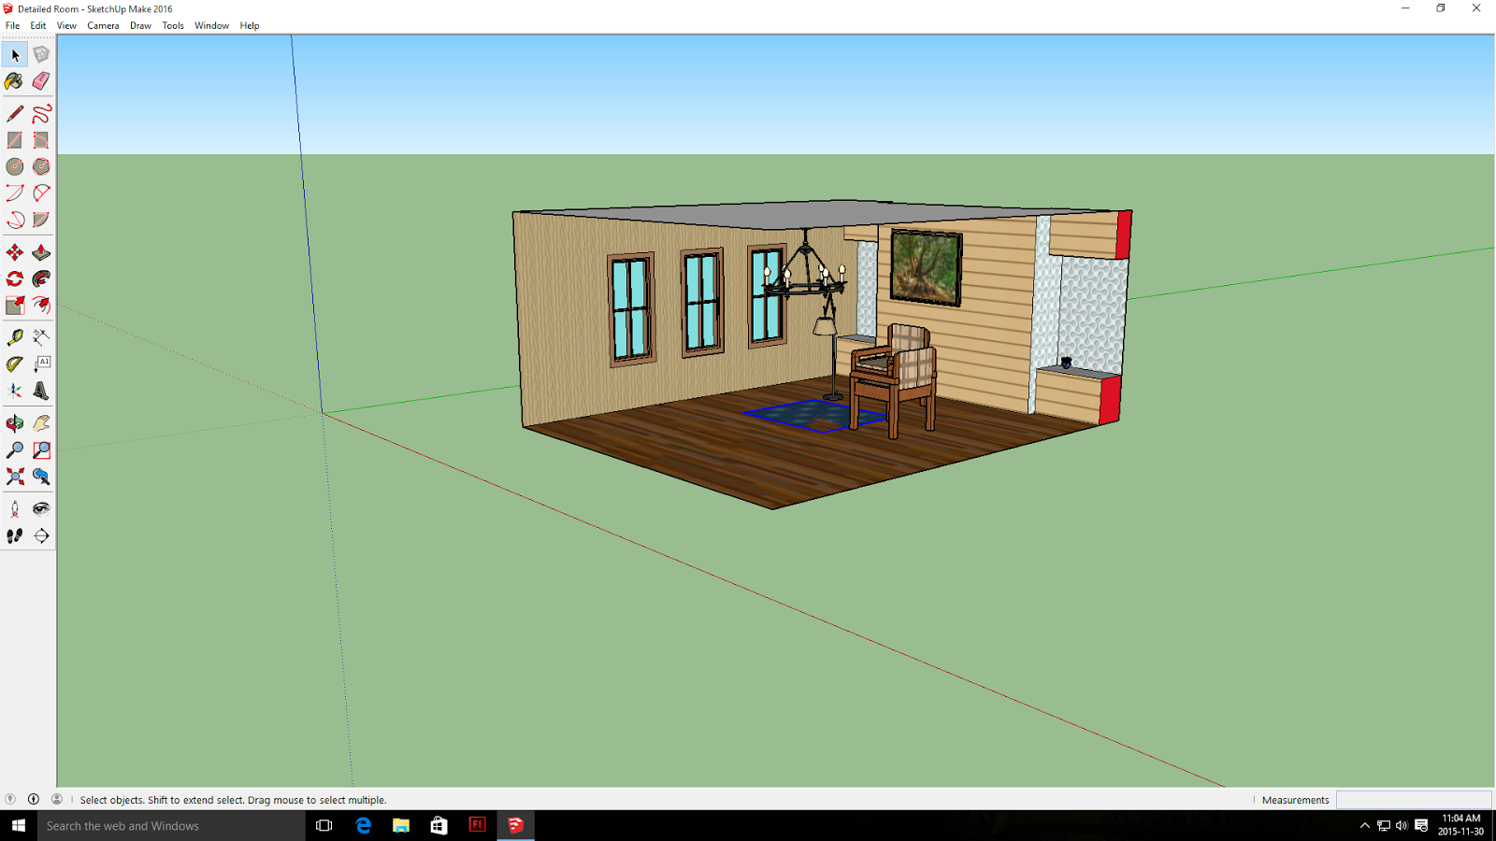The width and height of the screenshot is (1496, 841).
Task: Choose the Move tool
Action: coord(15,253)
